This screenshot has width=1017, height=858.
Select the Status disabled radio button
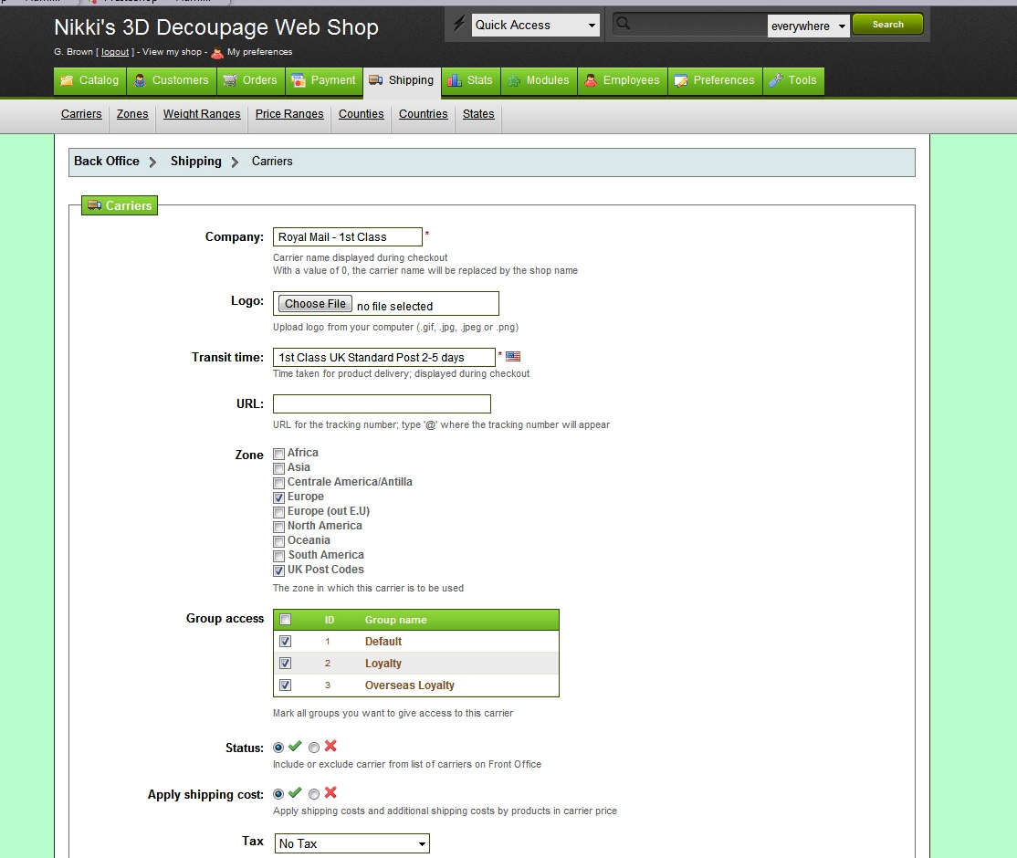(314, 748)
